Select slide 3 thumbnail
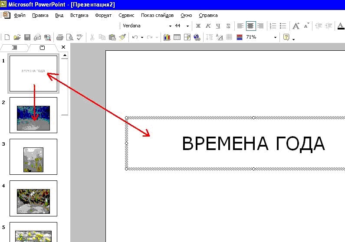 point(33,157)
